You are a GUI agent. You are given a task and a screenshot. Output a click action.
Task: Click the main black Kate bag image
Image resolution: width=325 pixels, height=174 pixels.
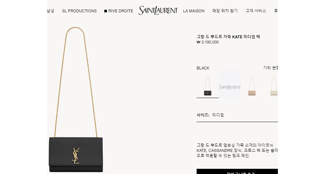pos(76,99)
